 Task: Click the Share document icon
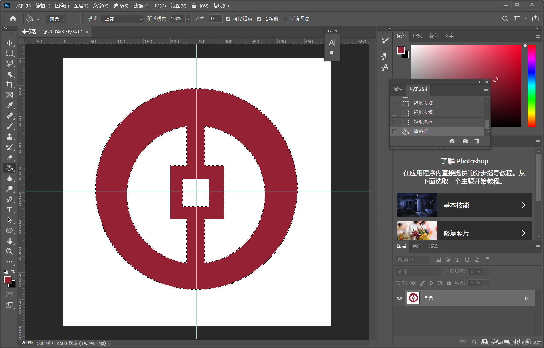point(535,18)
